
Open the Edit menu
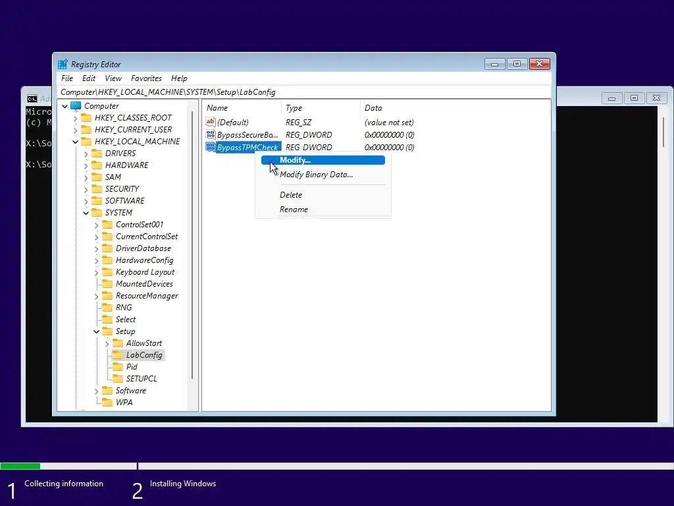[89, 78]
